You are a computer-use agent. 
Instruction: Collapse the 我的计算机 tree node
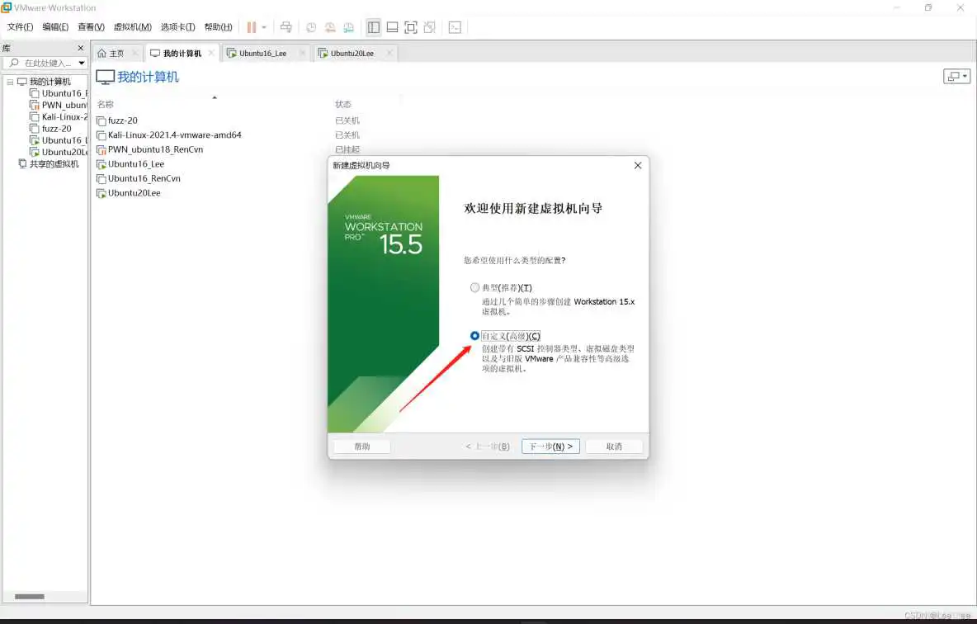coord(10,82)
